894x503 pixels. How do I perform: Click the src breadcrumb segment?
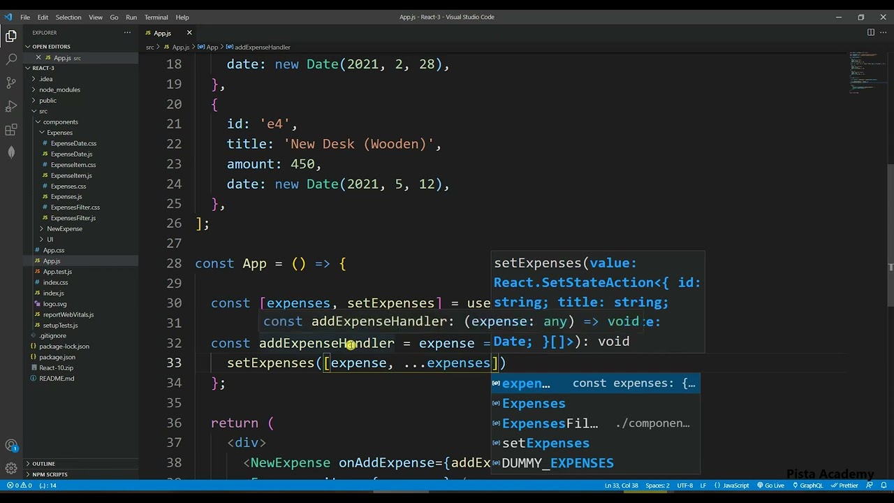tap(149, 48)
